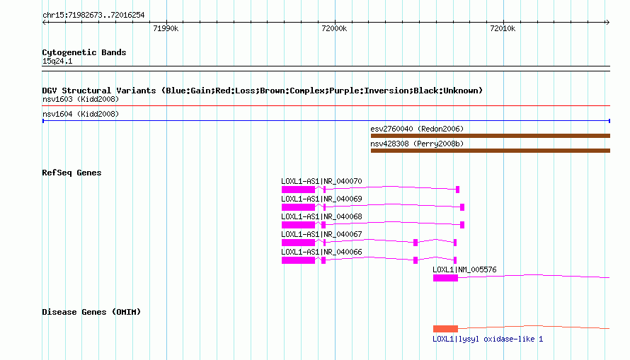630x360 pixels.
Task: Click the red nsv1603 loss variant line
Action: pyautogui.click(x=326, y=106)
